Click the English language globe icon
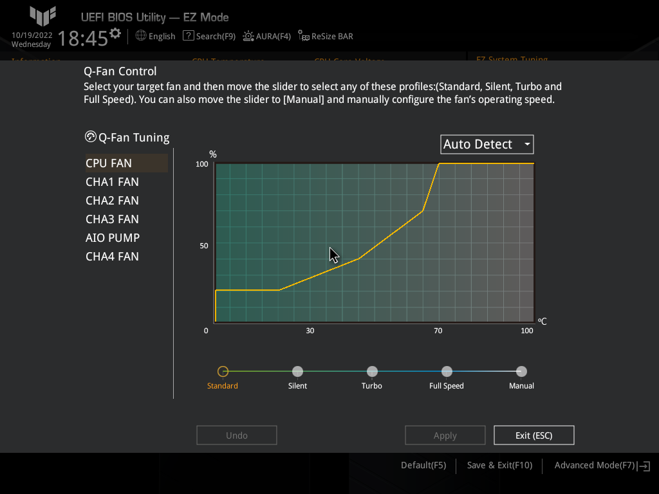Viewport: 659px width, 494px height. tap(141, 36)
